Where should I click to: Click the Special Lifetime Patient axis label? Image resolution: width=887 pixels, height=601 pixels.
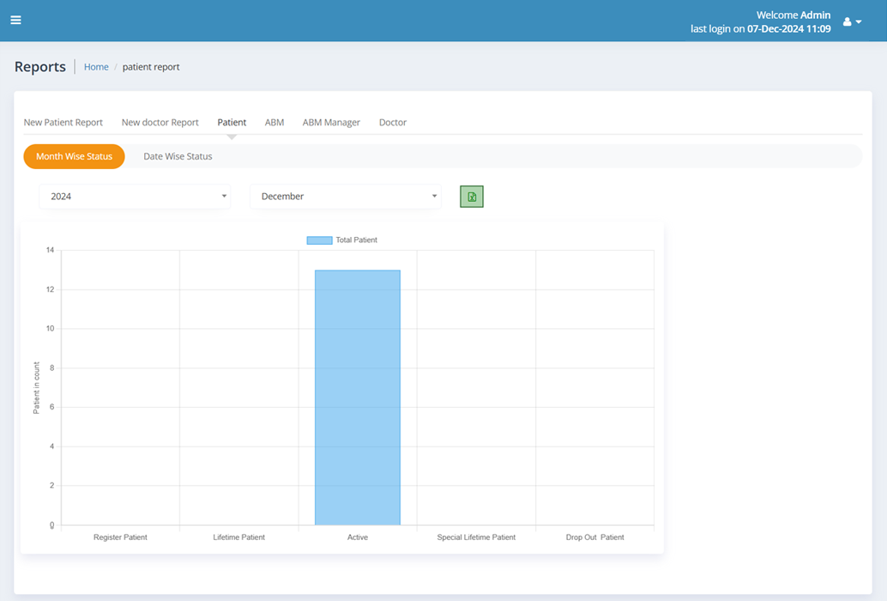(476, 537)
